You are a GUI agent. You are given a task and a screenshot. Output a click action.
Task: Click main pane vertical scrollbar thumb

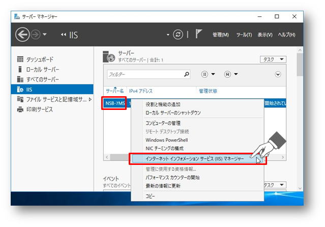click(x=300, y=65)
